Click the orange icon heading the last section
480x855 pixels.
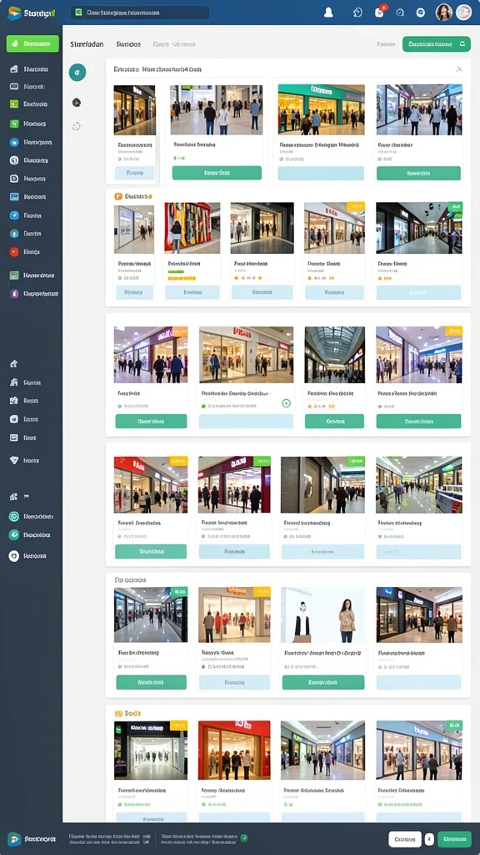click(x=118, y=713)
